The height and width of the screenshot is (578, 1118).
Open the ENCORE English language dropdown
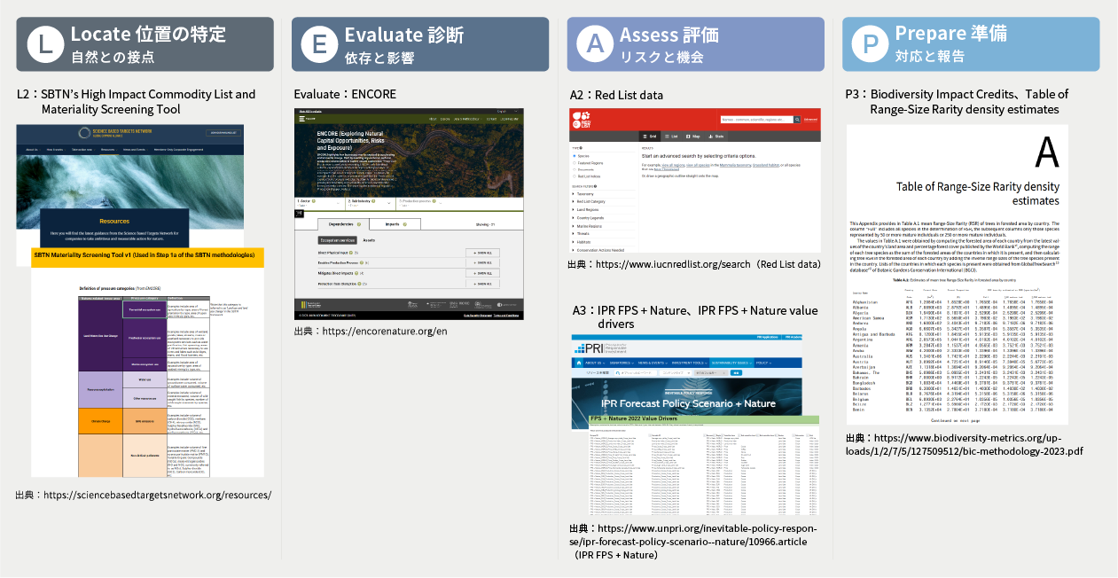tap(507, 111)
